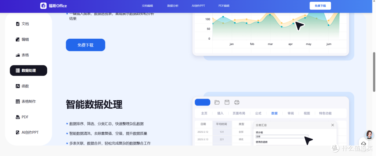
Task: Open the 项分组 日期 dropdown field
Action: point(282,136)
